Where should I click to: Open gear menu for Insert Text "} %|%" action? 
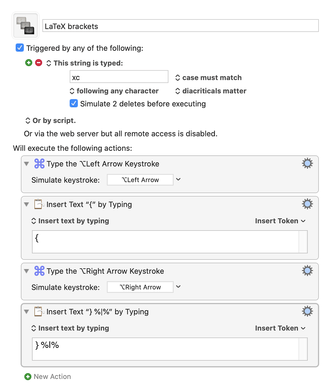(x=307, y=311)
